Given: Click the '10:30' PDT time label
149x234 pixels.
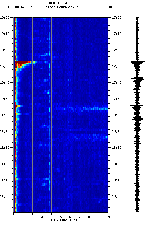Looking at the screenshot, I should point(5,66).
